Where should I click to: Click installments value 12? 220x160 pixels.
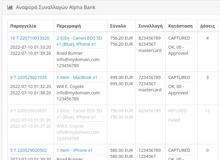click(207, 111)
